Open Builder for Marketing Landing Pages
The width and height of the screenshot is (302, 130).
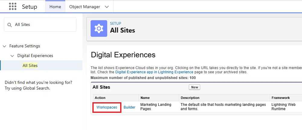(130, 107)
